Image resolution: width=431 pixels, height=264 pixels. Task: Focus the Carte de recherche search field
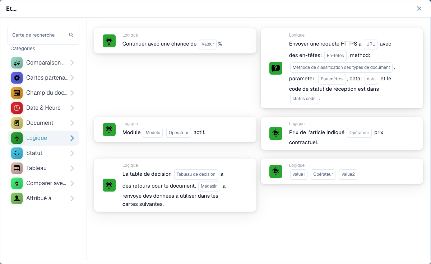(43, 35)
